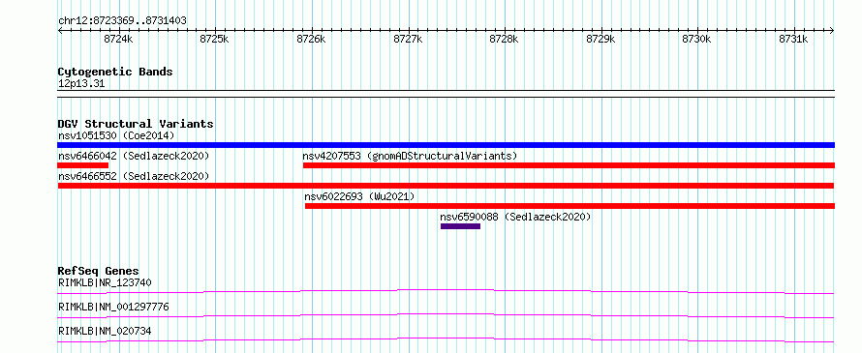
Task: Select the RefSeq Genes track title
Action: [99, 271]
